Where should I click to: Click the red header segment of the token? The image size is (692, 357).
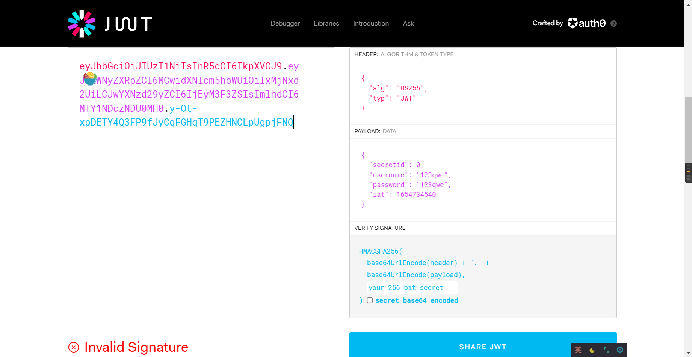pyautogui.click(x=181, y=66)
